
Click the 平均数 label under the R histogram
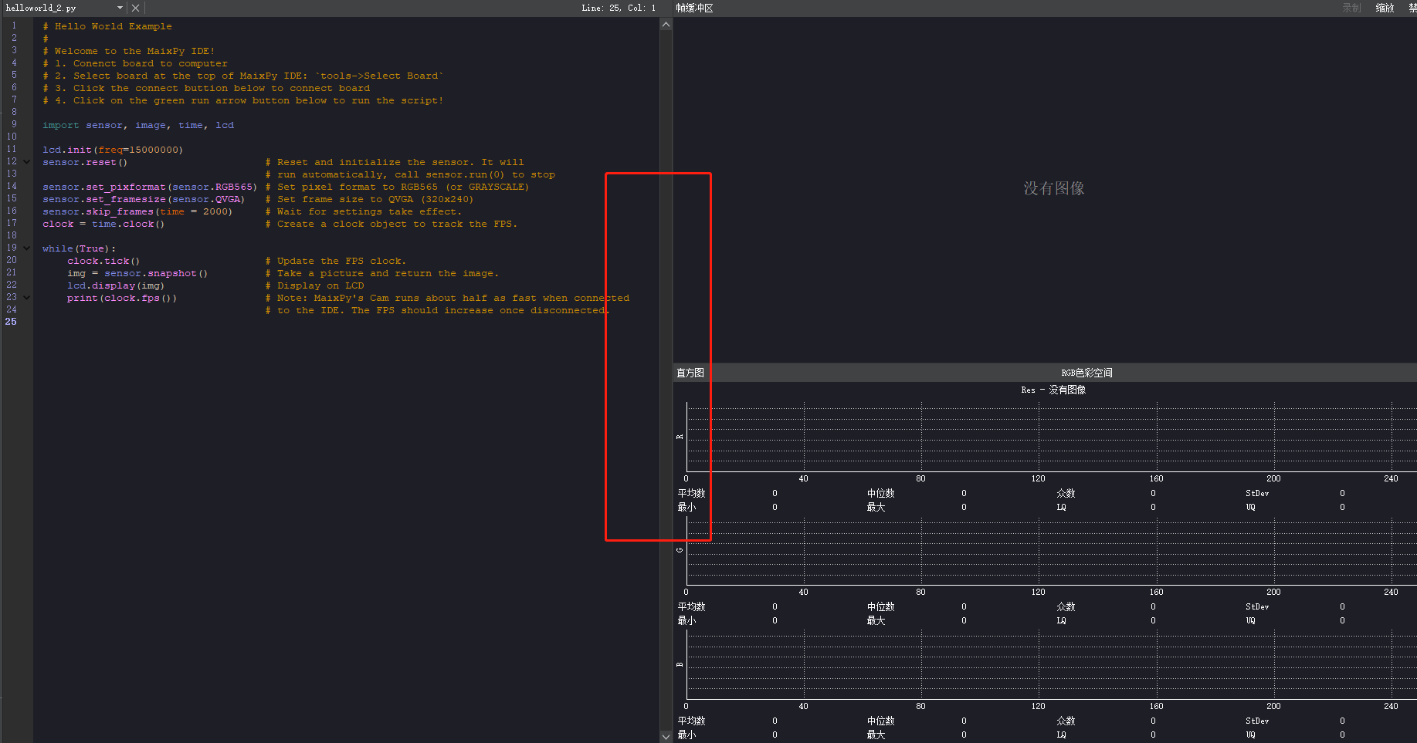click(x=691, y=493)
